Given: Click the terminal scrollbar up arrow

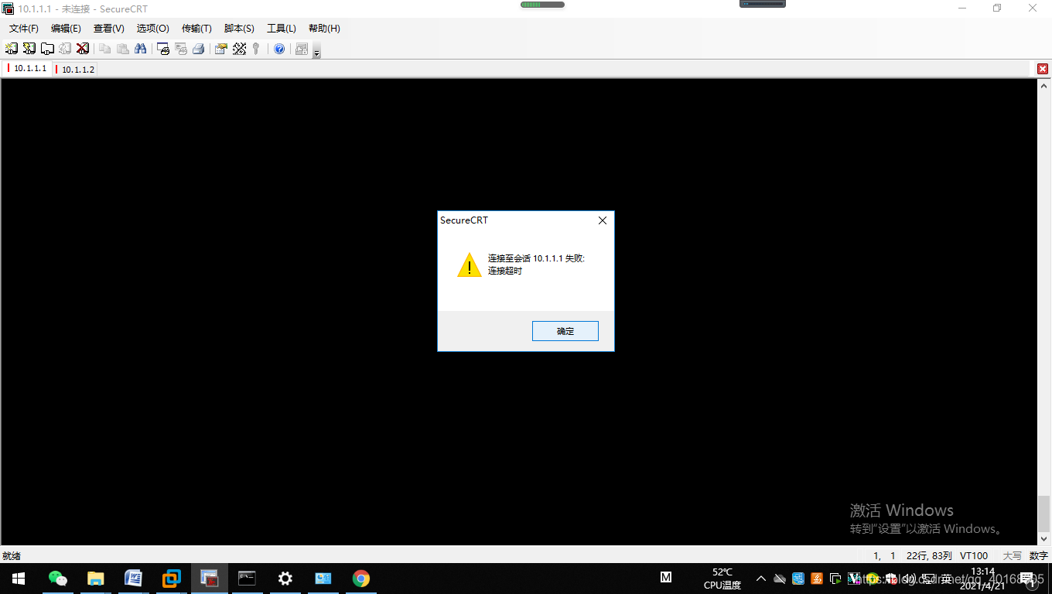Looking at the screenshot, I should click(x=1044, y=86).
